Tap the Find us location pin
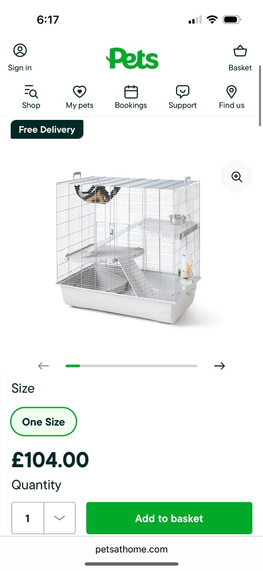This screenshot has width=263, height=571. pyautogui.click(x=231, y=92)
